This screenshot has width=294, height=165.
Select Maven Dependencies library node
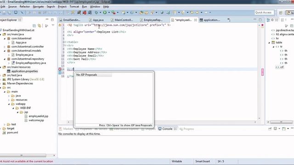click(x=20, y=83)
